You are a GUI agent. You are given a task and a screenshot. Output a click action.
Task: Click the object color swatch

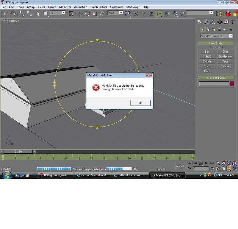pyautogui.click(x=232, y=84)
